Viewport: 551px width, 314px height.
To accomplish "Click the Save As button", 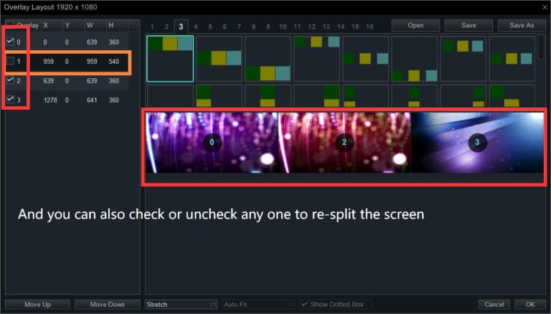I will coord(522,25).
